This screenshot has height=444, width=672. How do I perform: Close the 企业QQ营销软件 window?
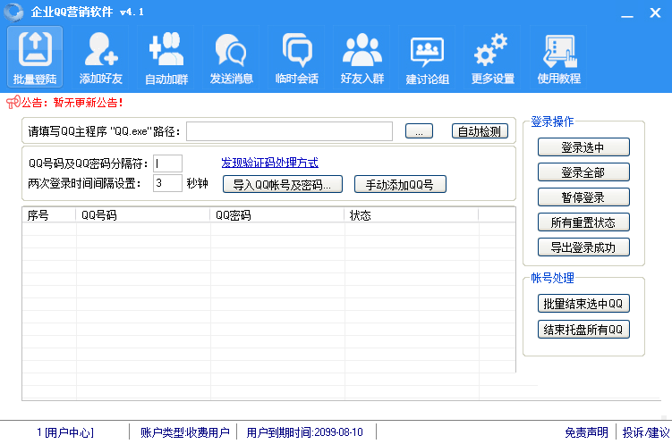point(655,13)
